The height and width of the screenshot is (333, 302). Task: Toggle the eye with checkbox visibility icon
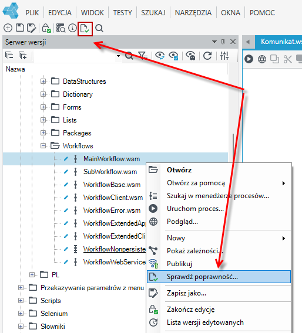(173, 56)
